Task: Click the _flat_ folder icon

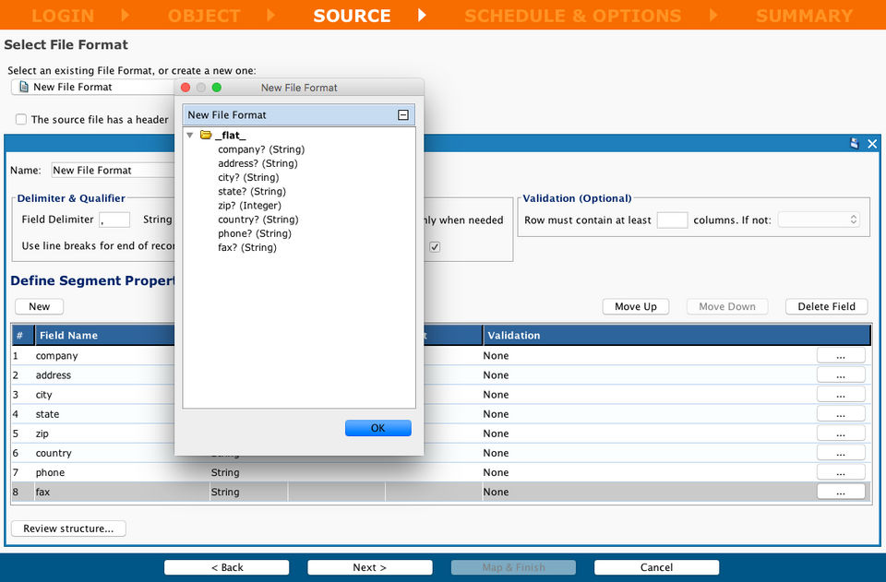Action: coord(206,135)
